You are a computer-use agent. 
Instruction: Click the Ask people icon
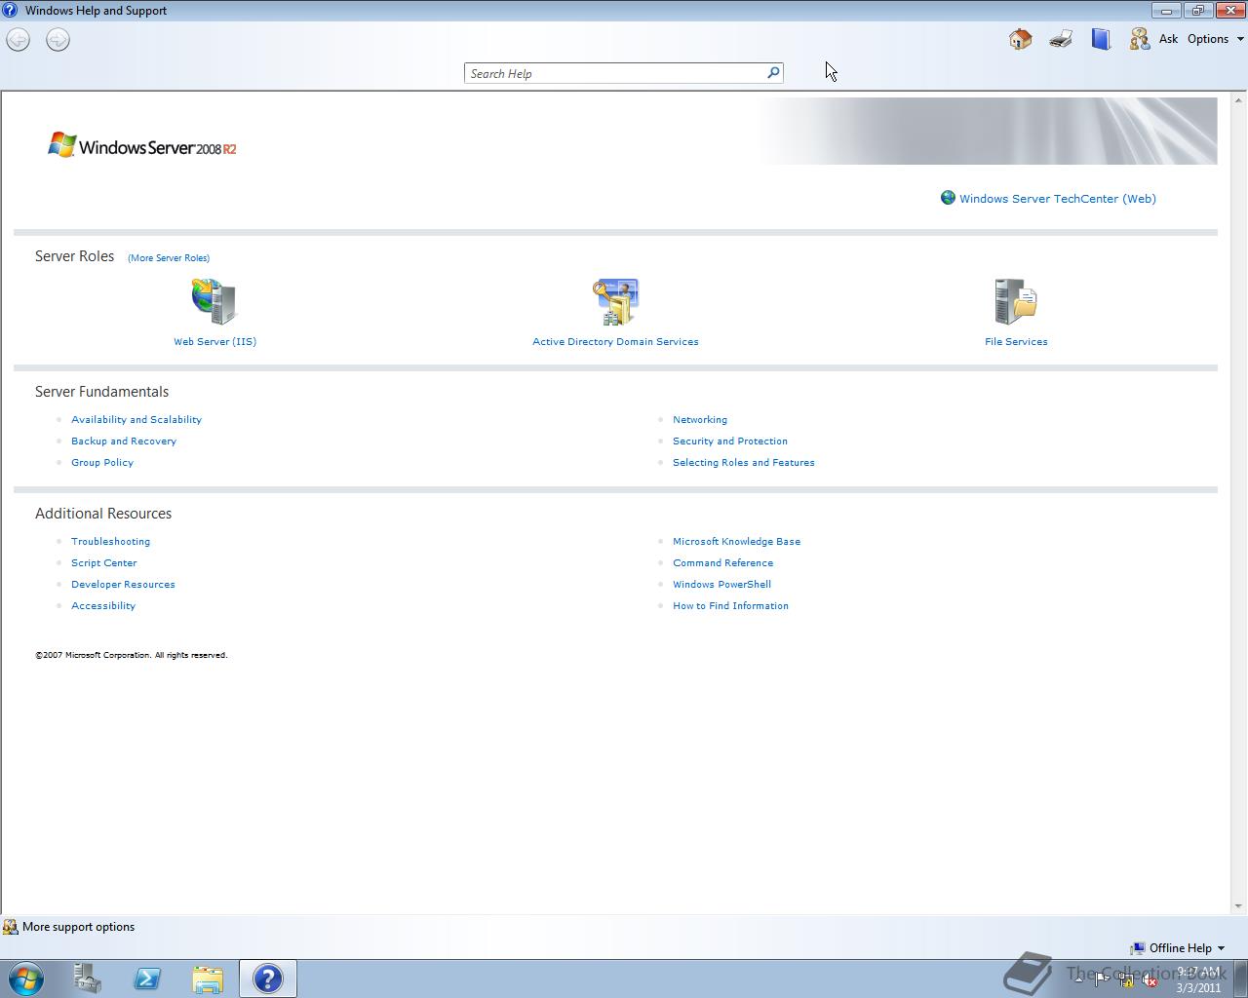coord(1139,39)
